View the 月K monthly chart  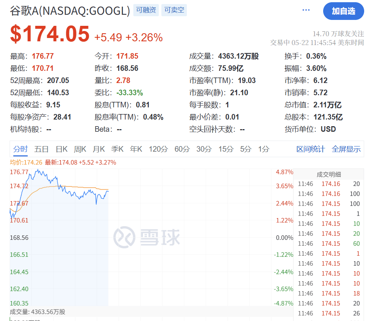click(x=99, y=149)
